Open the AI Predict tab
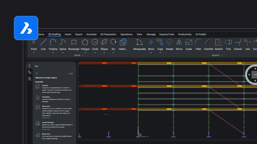257x144 pixels. (x=201, y=35)
